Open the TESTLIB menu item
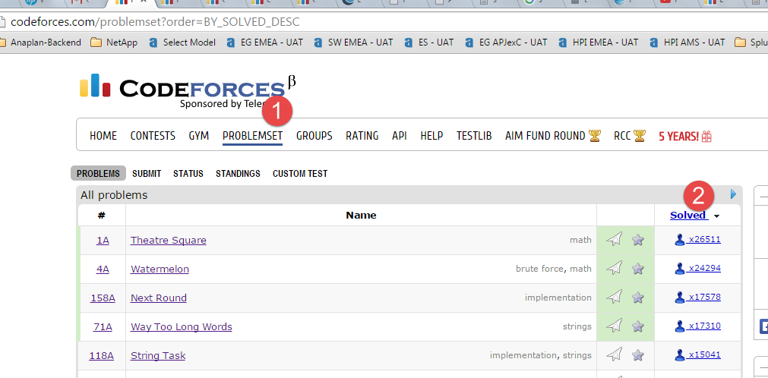Image resolution: width=768 pixels, height=378 pixels. [x=474, y=136]
